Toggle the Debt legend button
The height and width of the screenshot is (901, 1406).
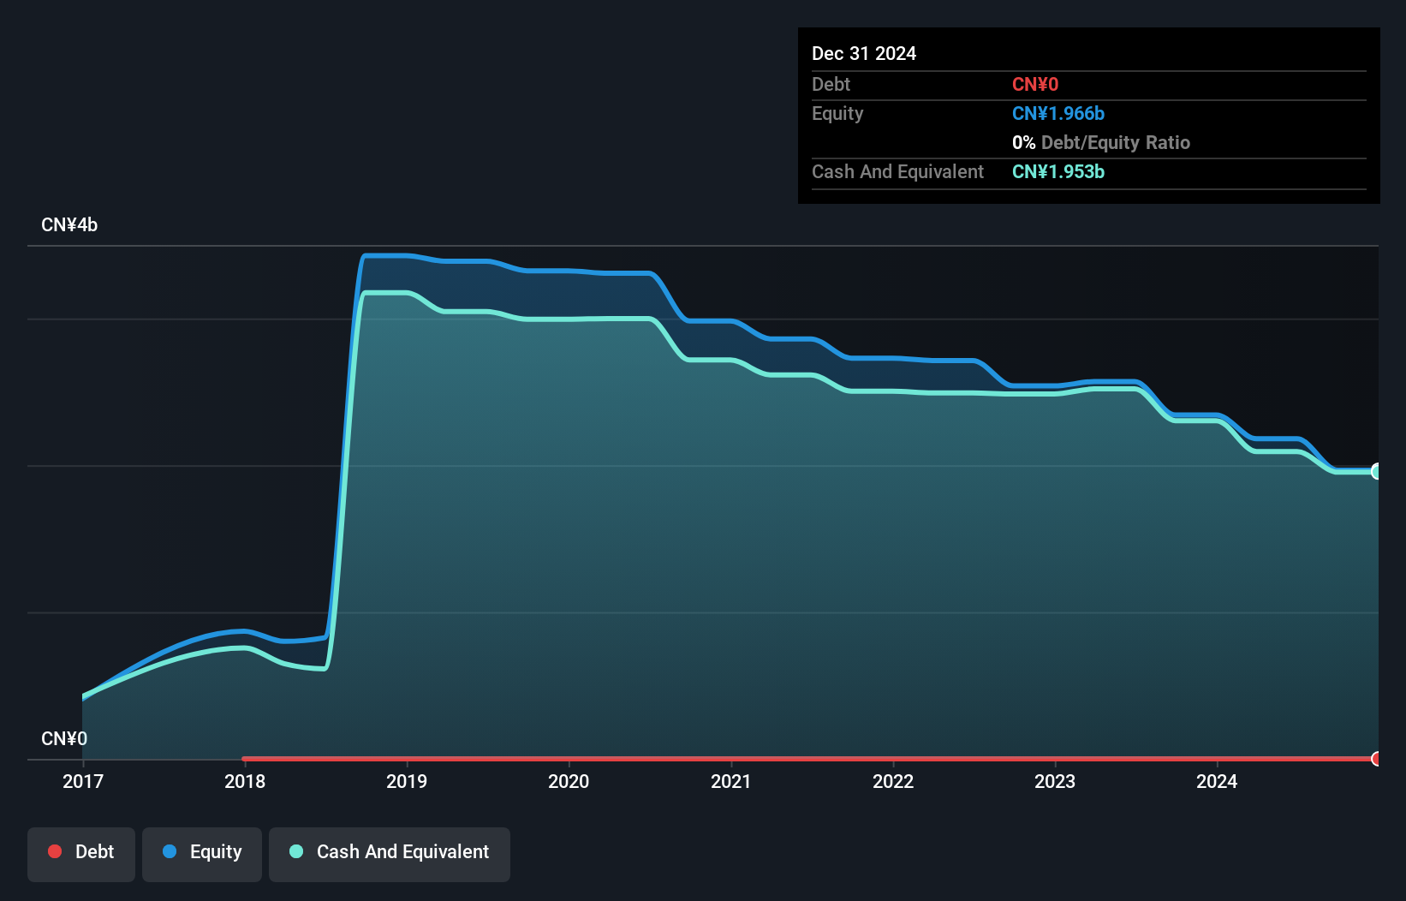(81, 854)
